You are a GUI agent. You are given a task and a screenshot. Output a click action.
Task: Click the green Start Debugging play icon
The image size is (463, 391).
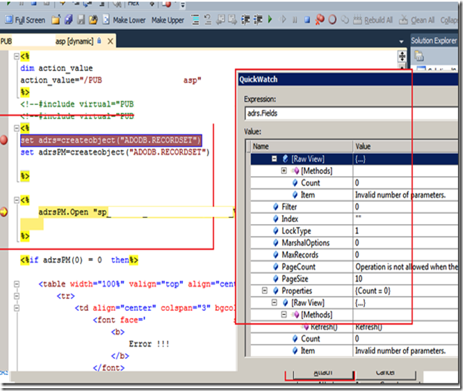tap(270, 20)
